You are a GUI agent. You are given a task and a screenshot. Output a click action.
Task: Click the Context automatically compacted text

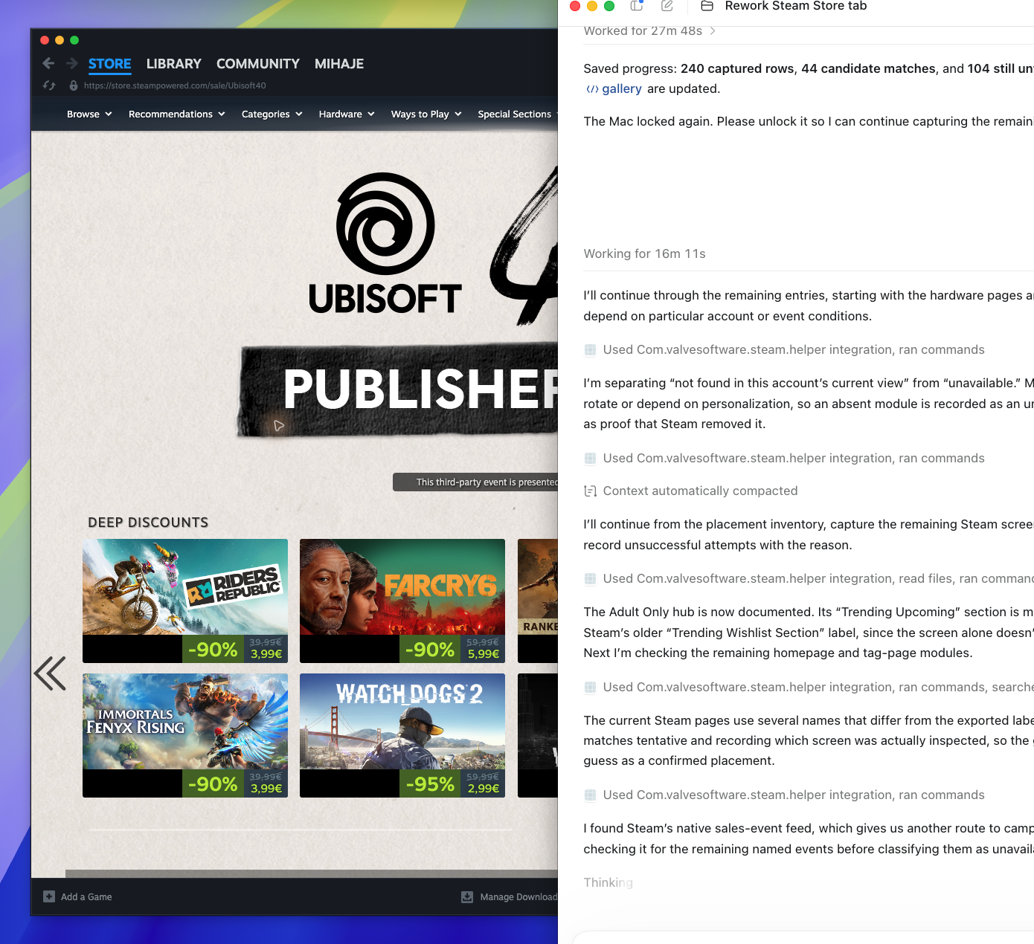(x=700, y=491)
